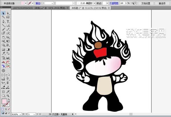Screen dimensions: 171x117
Task: Select the Shape Builder tool
Action: tap(3, 45)
